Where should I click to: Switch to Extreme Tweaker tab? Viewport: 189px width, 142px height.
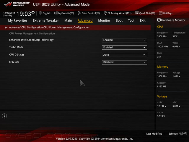[x=46, y=20]
